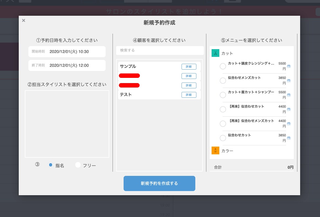Viewport: 320px width, 217px height.
Task: Click coupon icon beside 【再来】似合わせカット
Action: click(289, 109)
